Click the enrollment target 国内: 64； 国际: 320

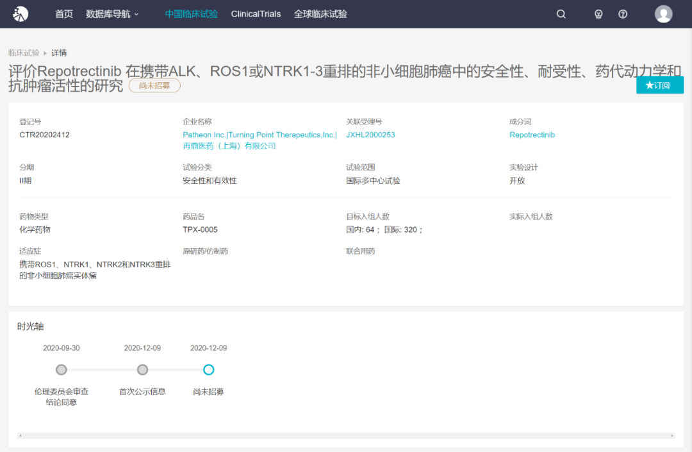pos(384,230)
